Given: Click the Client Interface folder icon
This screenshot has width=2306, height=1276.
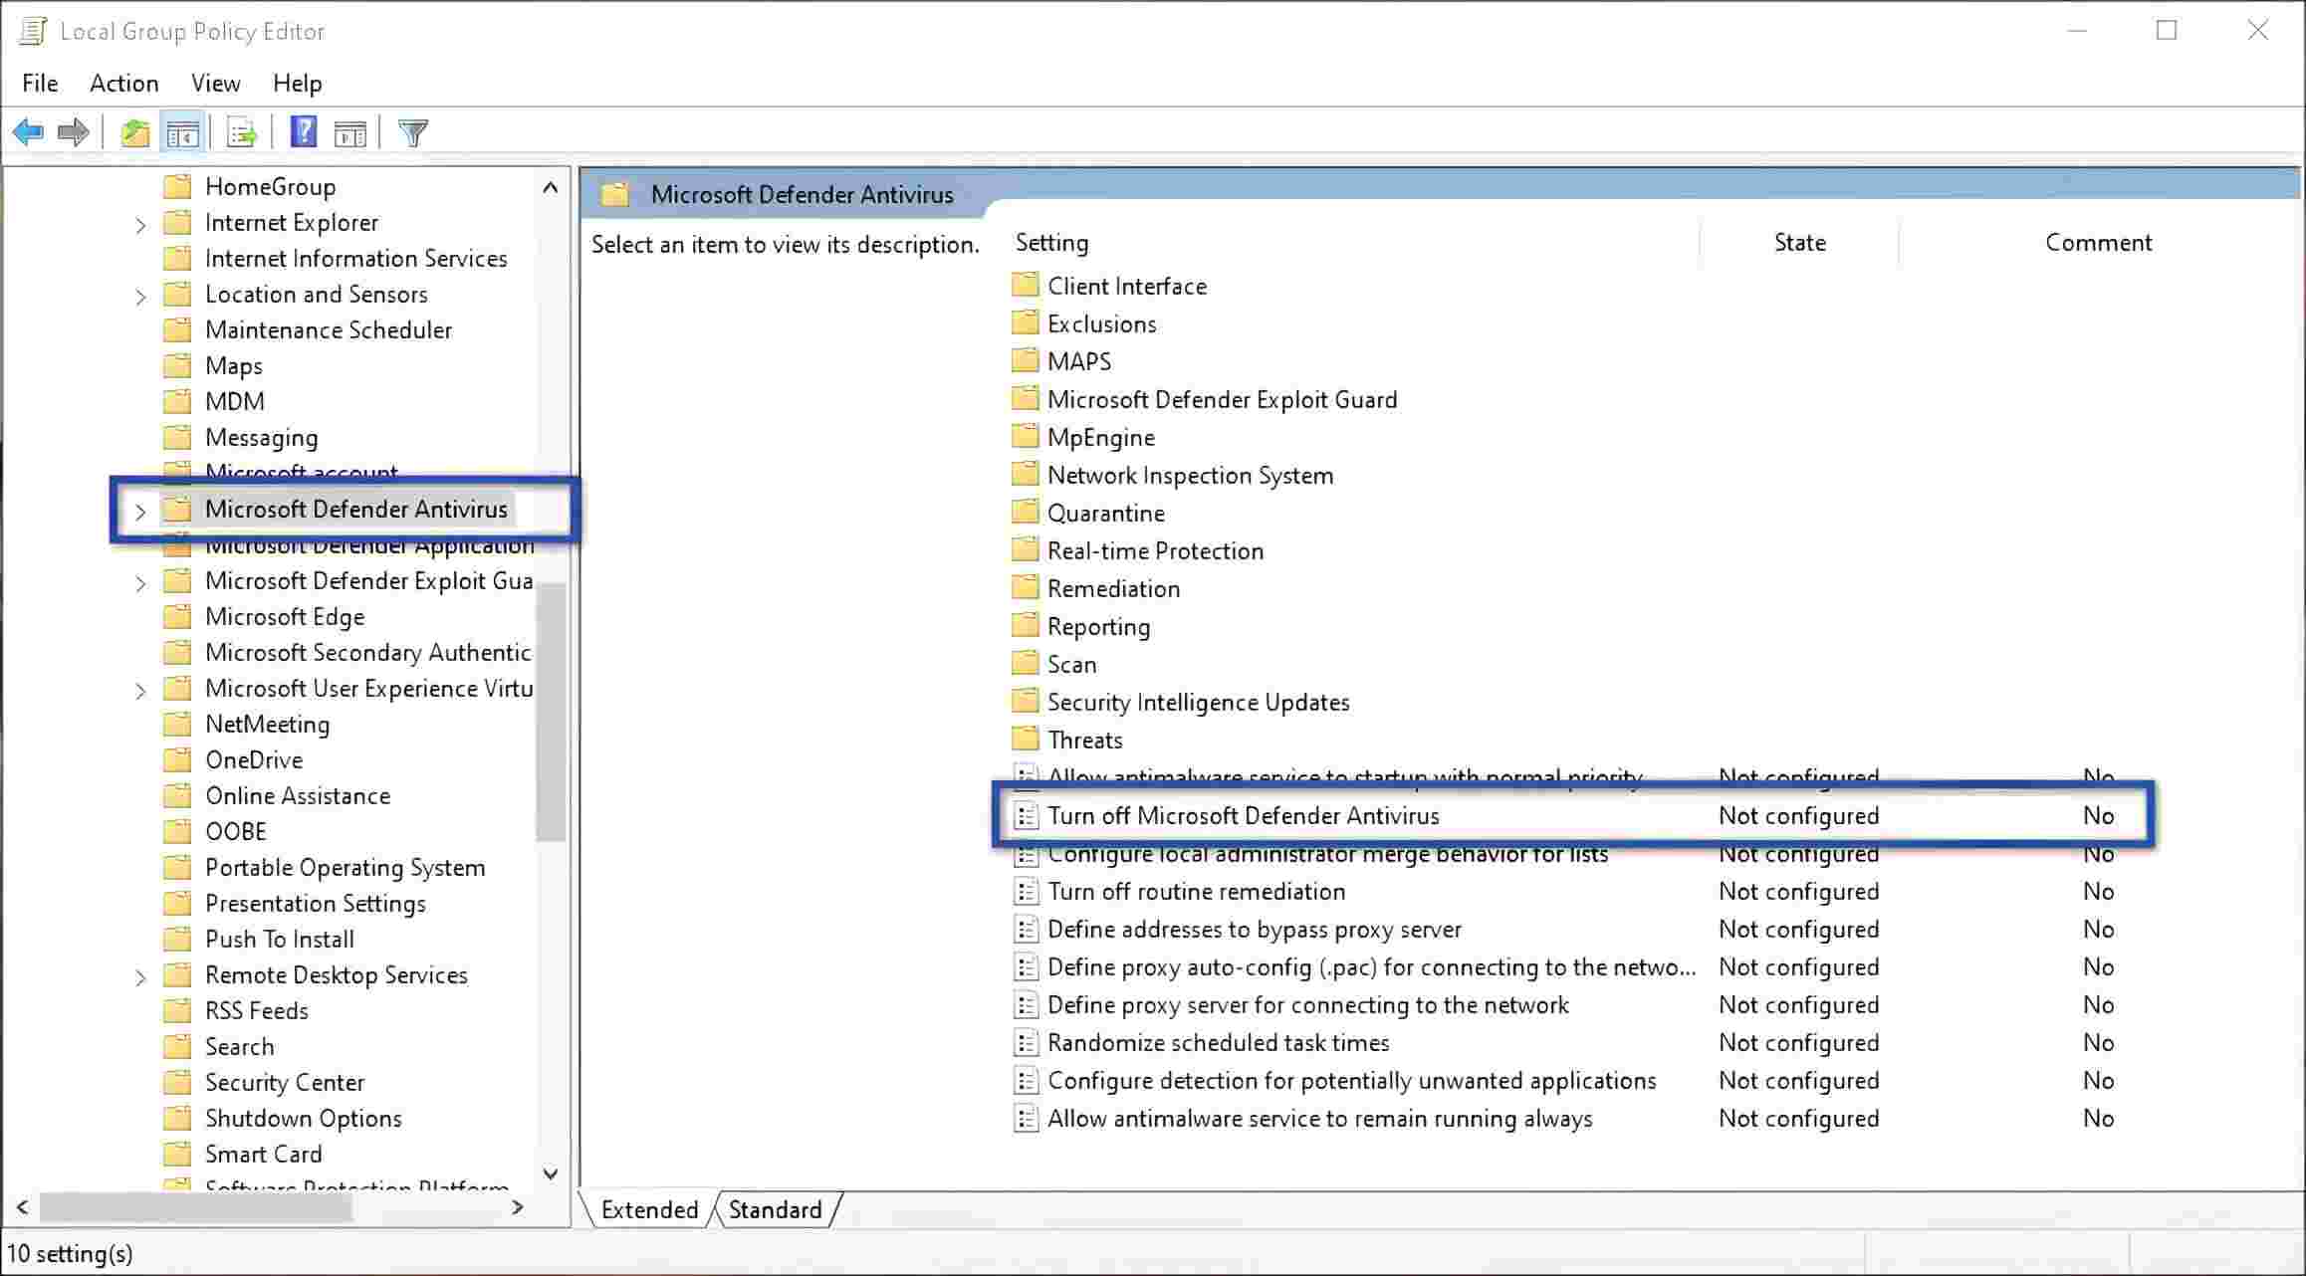Looking at the screenshot, I should point(1025,286).
